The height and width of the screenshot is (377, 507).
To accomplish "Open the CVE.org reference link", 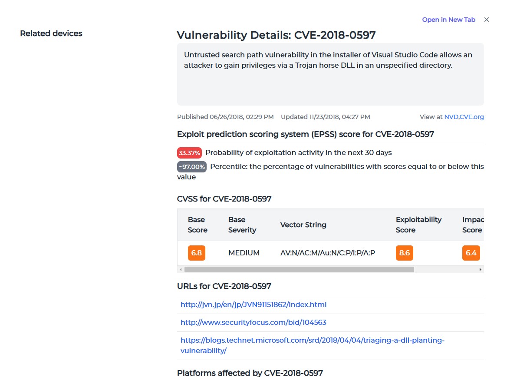I will [472, 117].
